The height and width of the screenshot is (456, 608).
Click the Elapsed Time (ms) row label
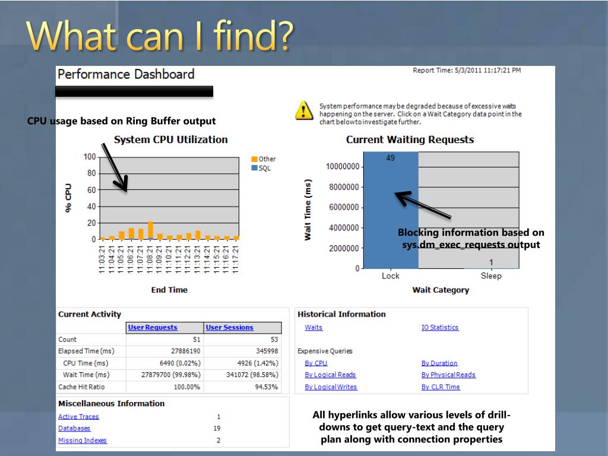(86, 351)
